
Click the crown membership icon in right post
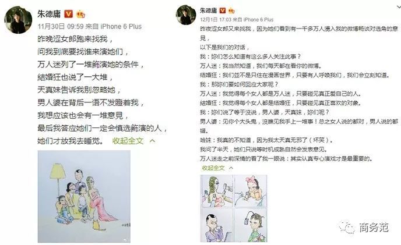pyautogui.click(x=231, y=10)
